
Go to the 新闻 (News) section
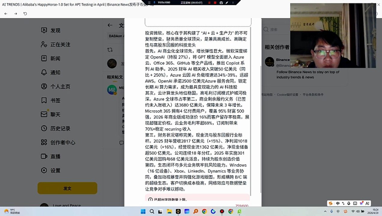[x=51, y=58]
